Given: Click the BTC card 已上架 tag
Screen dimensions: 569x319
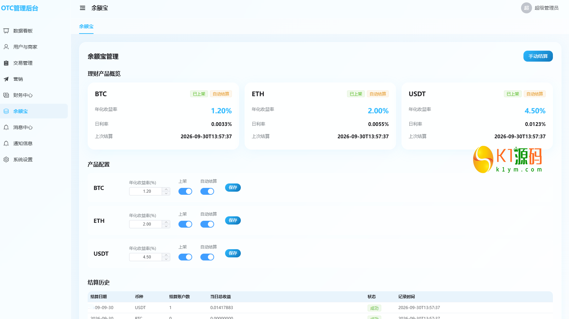Looking at the screenshot, I should click(x=199, y=94).
